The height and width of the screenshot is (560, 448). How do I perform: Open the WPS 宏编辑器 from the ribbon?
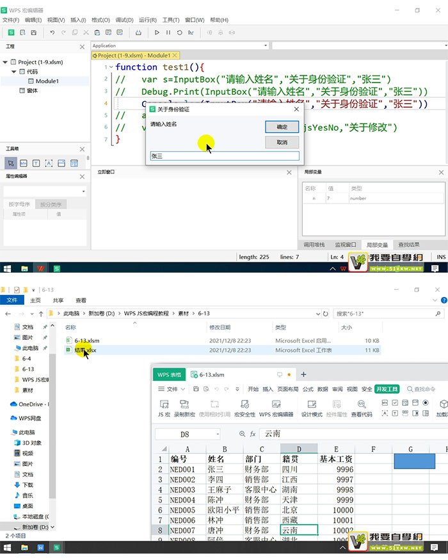pos(276,408)
